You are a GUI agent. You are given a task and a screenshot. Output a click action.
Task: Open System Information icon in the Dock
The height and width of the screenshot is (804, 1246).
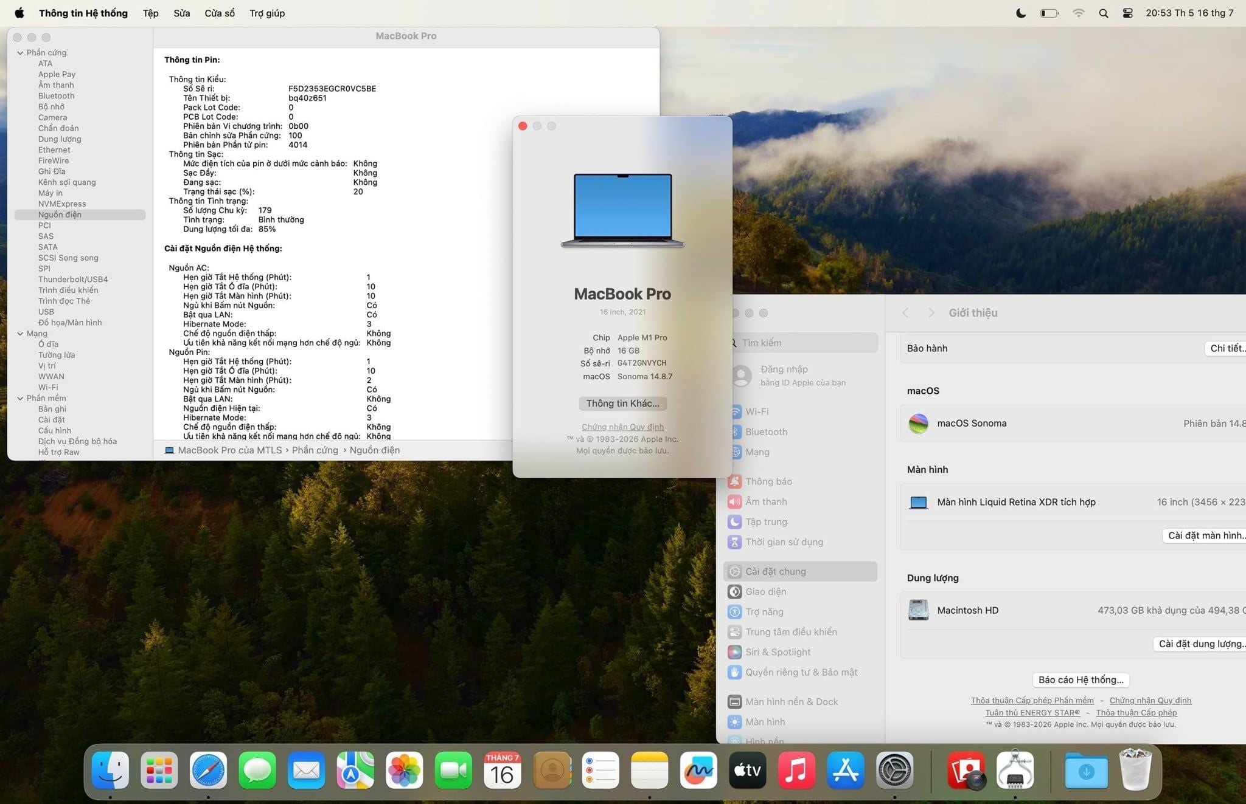[1015, 770]
